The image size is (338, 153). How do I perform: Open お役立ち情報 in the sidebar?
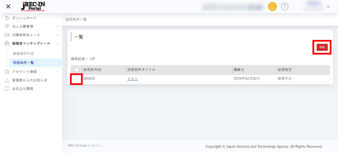pyautogui.click(x=23, y=89)
